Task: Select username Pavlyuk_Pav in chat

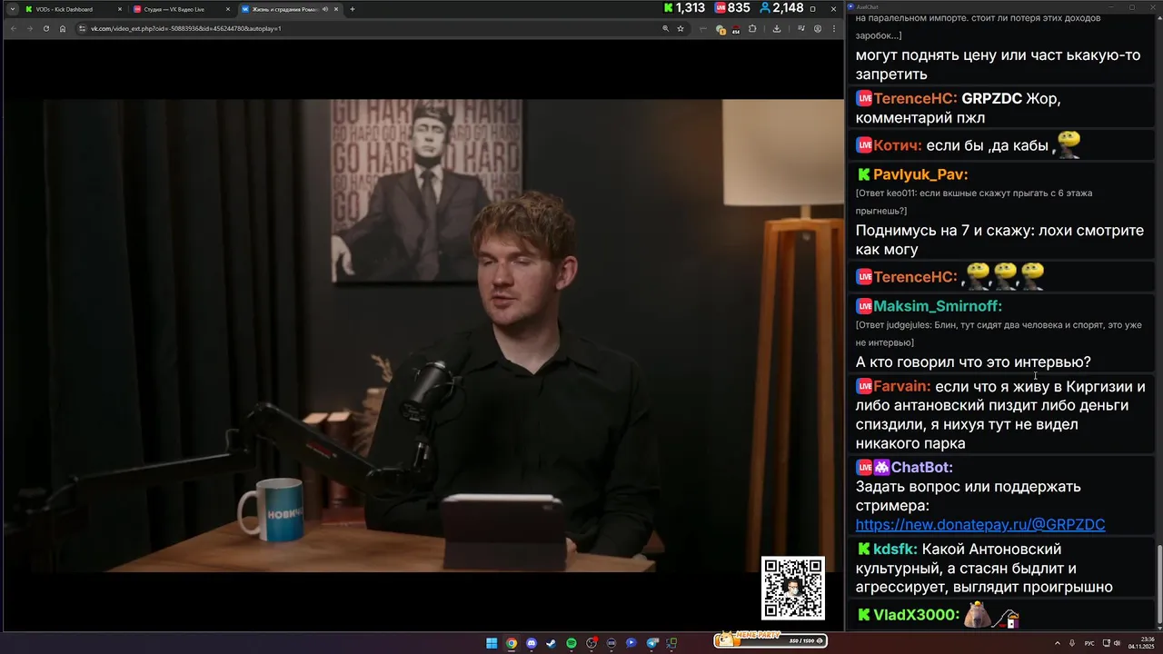Action: point(920,174)
